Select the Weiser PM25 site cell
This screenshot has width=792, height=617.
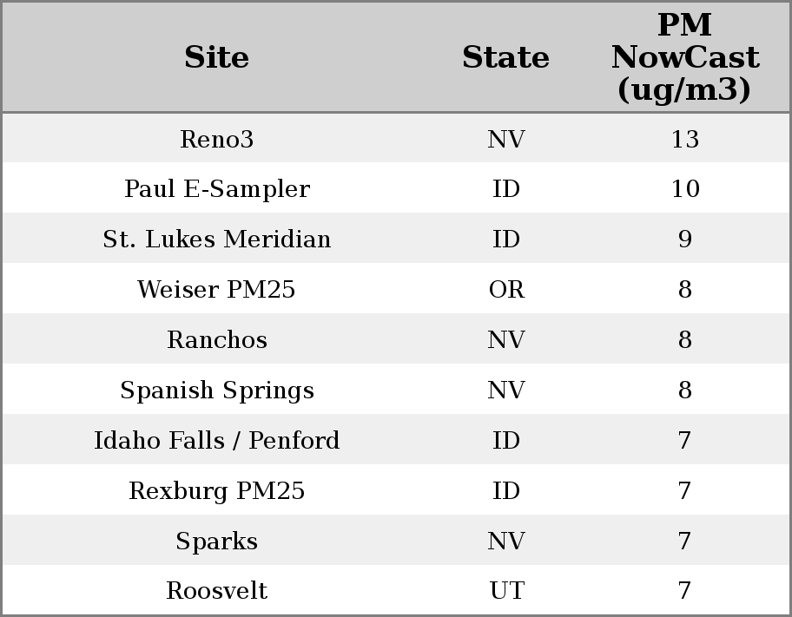pyautogui.click(x=216, y=290)
